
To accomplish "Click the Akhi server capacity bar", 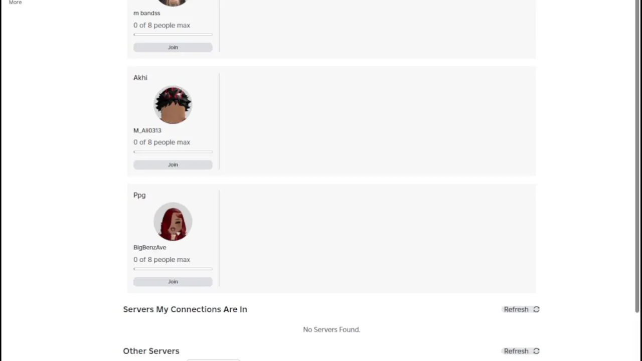I will pos(173,152).
